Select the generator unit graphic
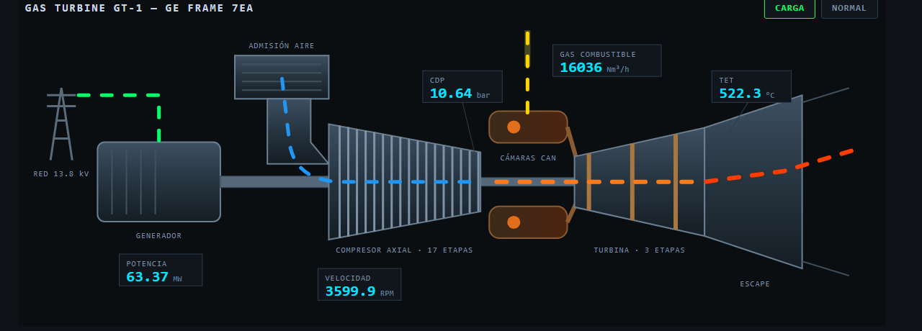 (x=158, y=181)
